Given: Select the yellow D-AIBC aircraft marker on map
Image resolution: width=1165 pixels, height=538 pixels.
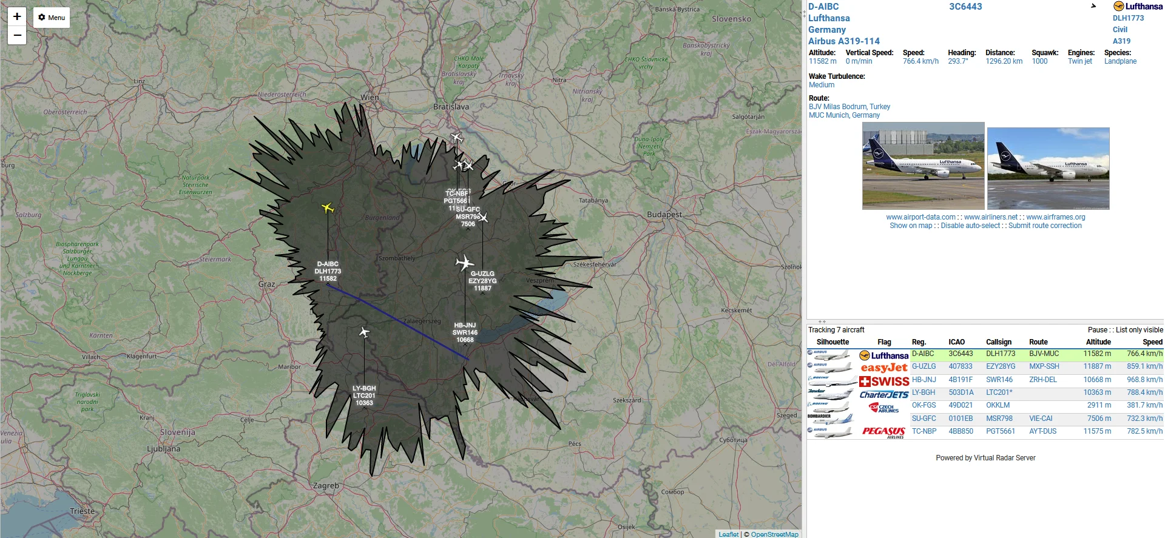Looking at the screenshot, I should (328, 208).
